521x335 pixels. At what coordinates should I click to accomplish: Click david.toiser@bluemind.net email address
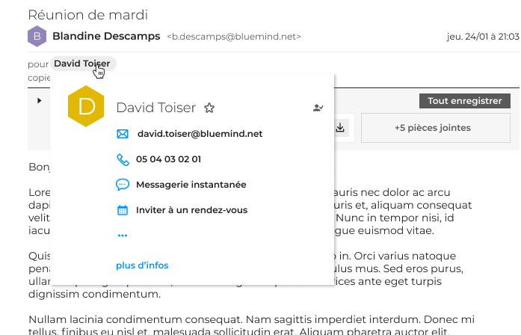point(200,134)
